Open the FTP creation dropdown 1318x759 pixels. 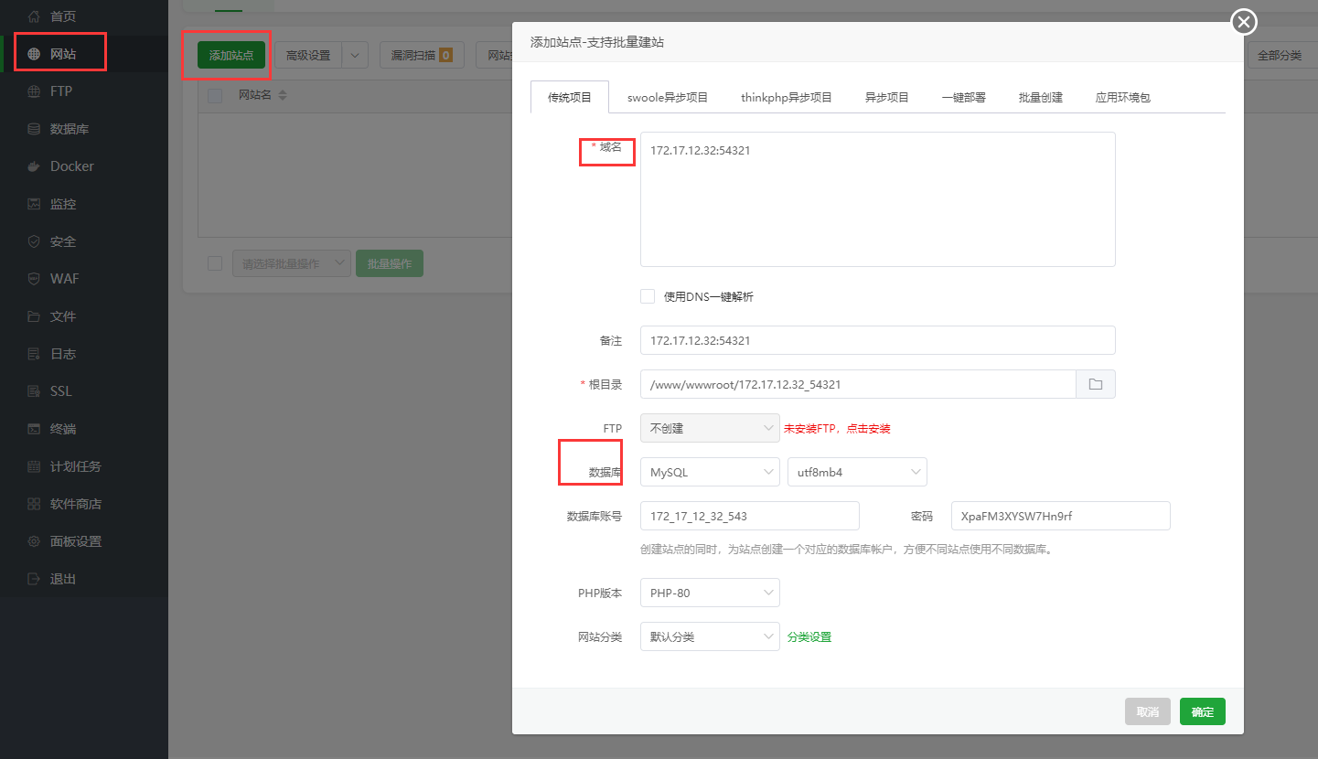pyautogui.click(x=710, y=428)
